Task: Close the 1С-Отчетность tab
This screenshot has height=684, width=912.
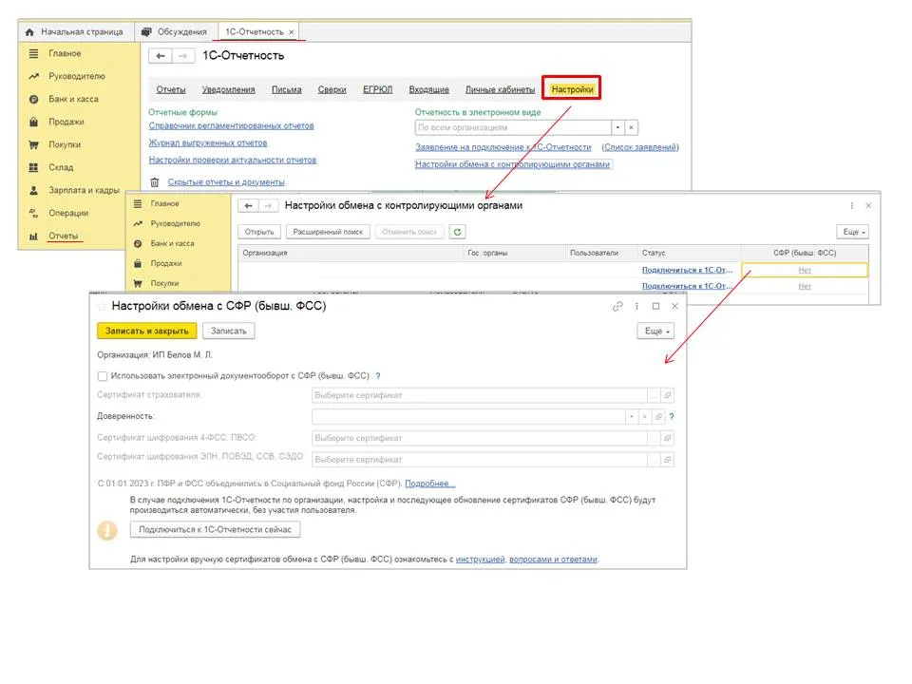Action: pyautogui.click(x=292, y=32)
